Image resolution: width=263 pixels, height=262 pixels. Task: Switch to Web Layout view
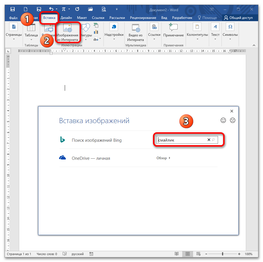point(199,254)
